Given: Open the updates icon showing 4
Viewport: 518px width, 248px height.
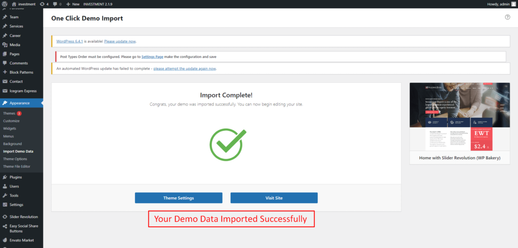Looking at the screenshot, I should click(42, 4).
